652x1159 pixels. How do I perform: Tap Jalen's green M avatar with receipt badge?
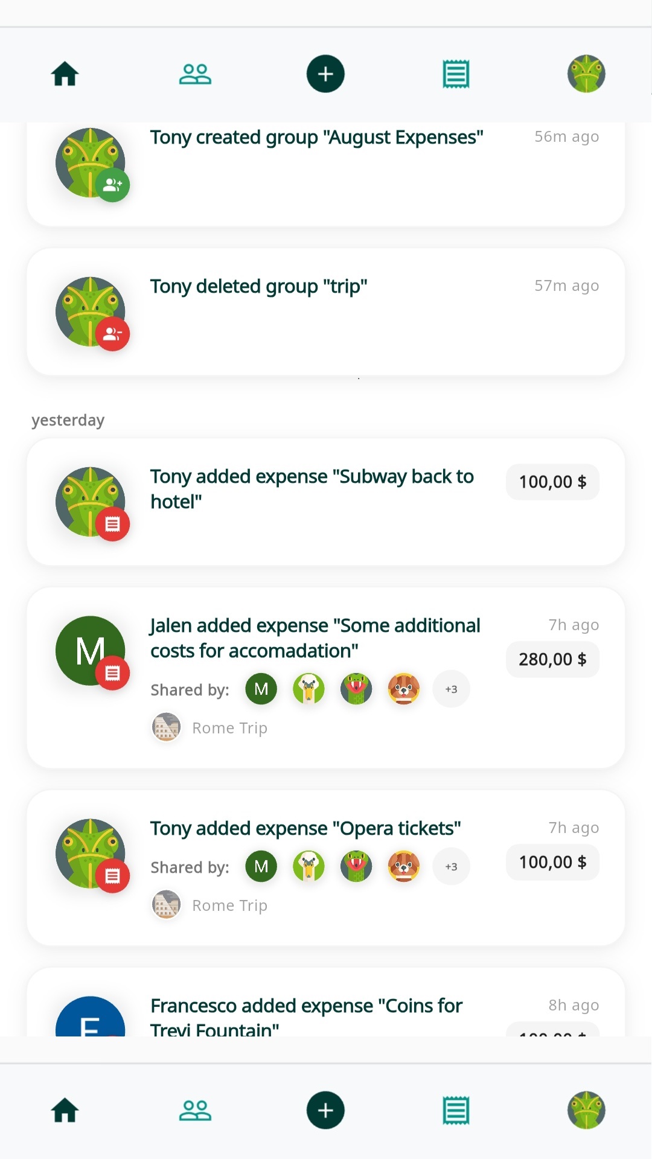pyautogui.click(x=91, y=651)
